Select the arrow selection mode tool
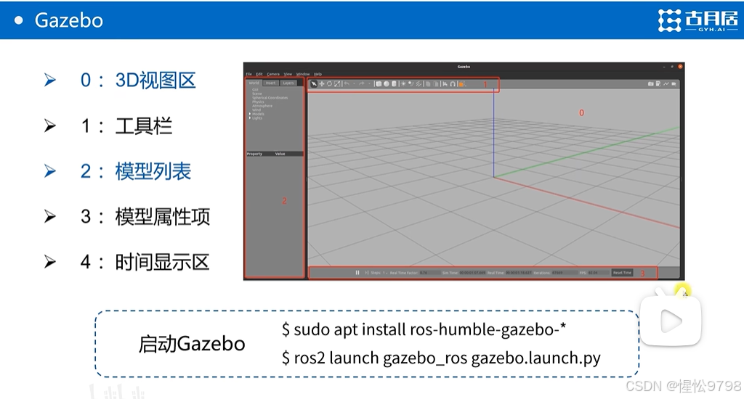Screen dimensions: 744x399 (x=314, y=84)
